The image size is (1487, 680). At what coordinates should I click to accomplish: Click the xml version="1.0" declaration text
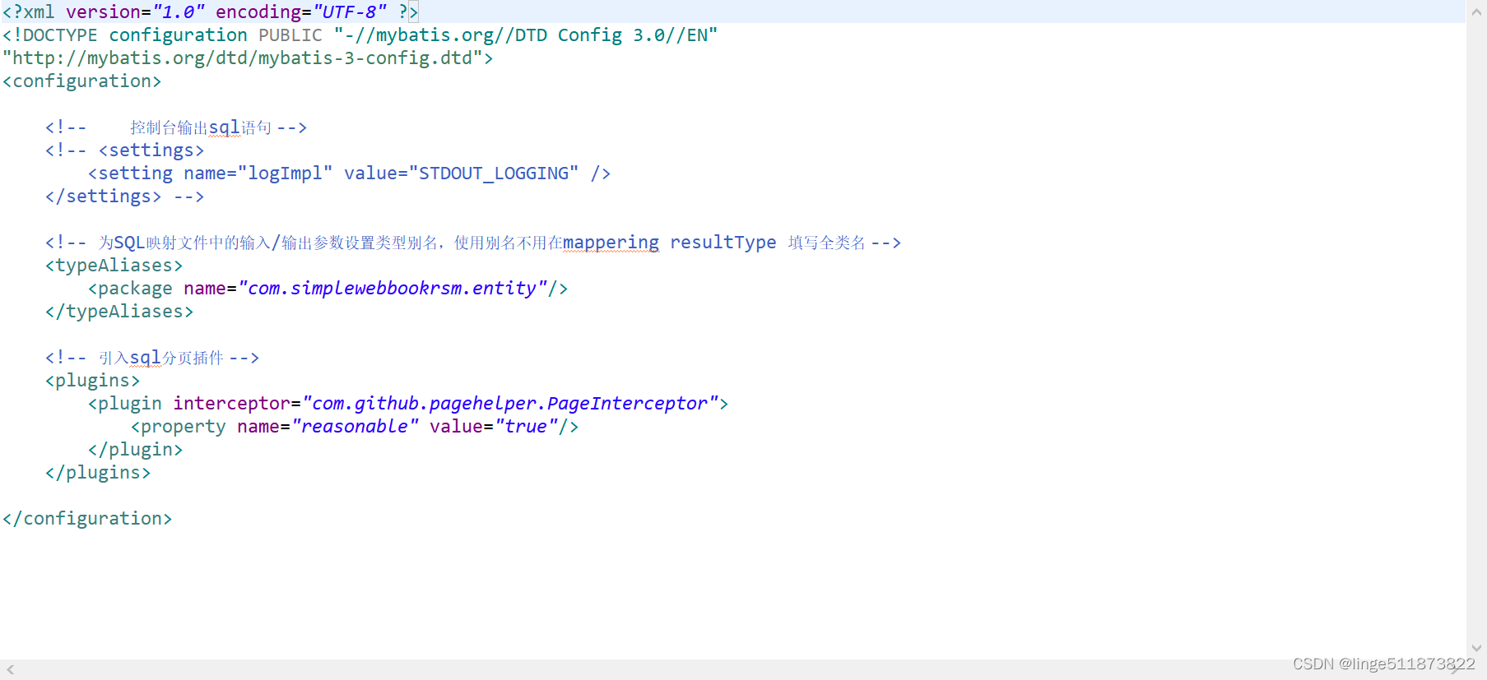104,12
